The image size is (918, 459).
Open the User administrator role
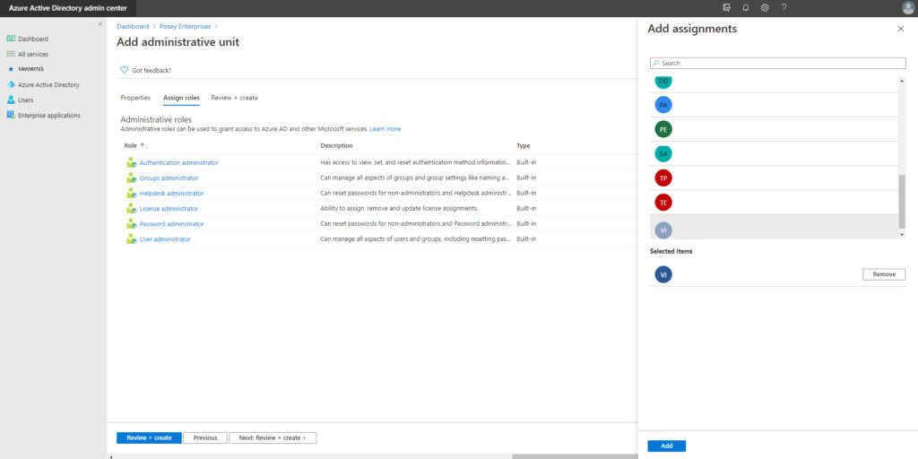pos(165,238)
